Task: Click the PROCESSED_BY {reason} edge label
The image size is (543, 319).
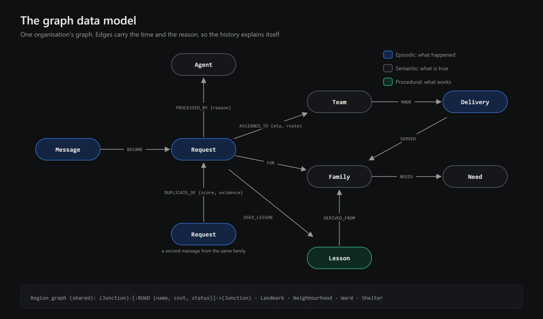Action: (x=204, y=108)
